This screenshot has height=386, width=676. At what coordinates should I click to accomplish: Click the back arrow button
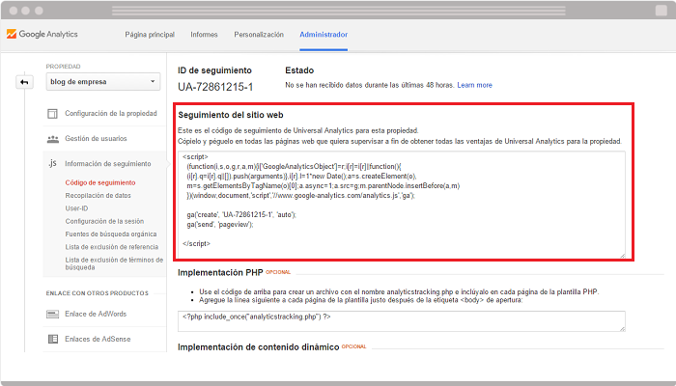click(x=24, y=82)
